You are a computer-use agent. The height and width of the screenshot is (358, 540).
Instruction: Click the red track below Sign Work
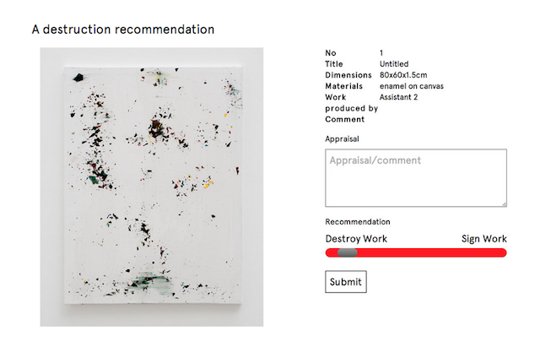coord(484,252)
